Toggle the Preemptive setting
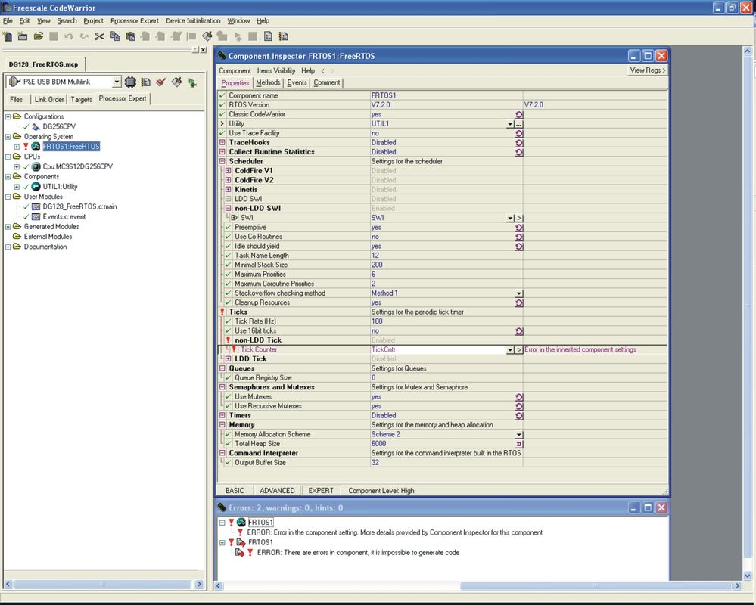The image size is (756, 605). 519,228
